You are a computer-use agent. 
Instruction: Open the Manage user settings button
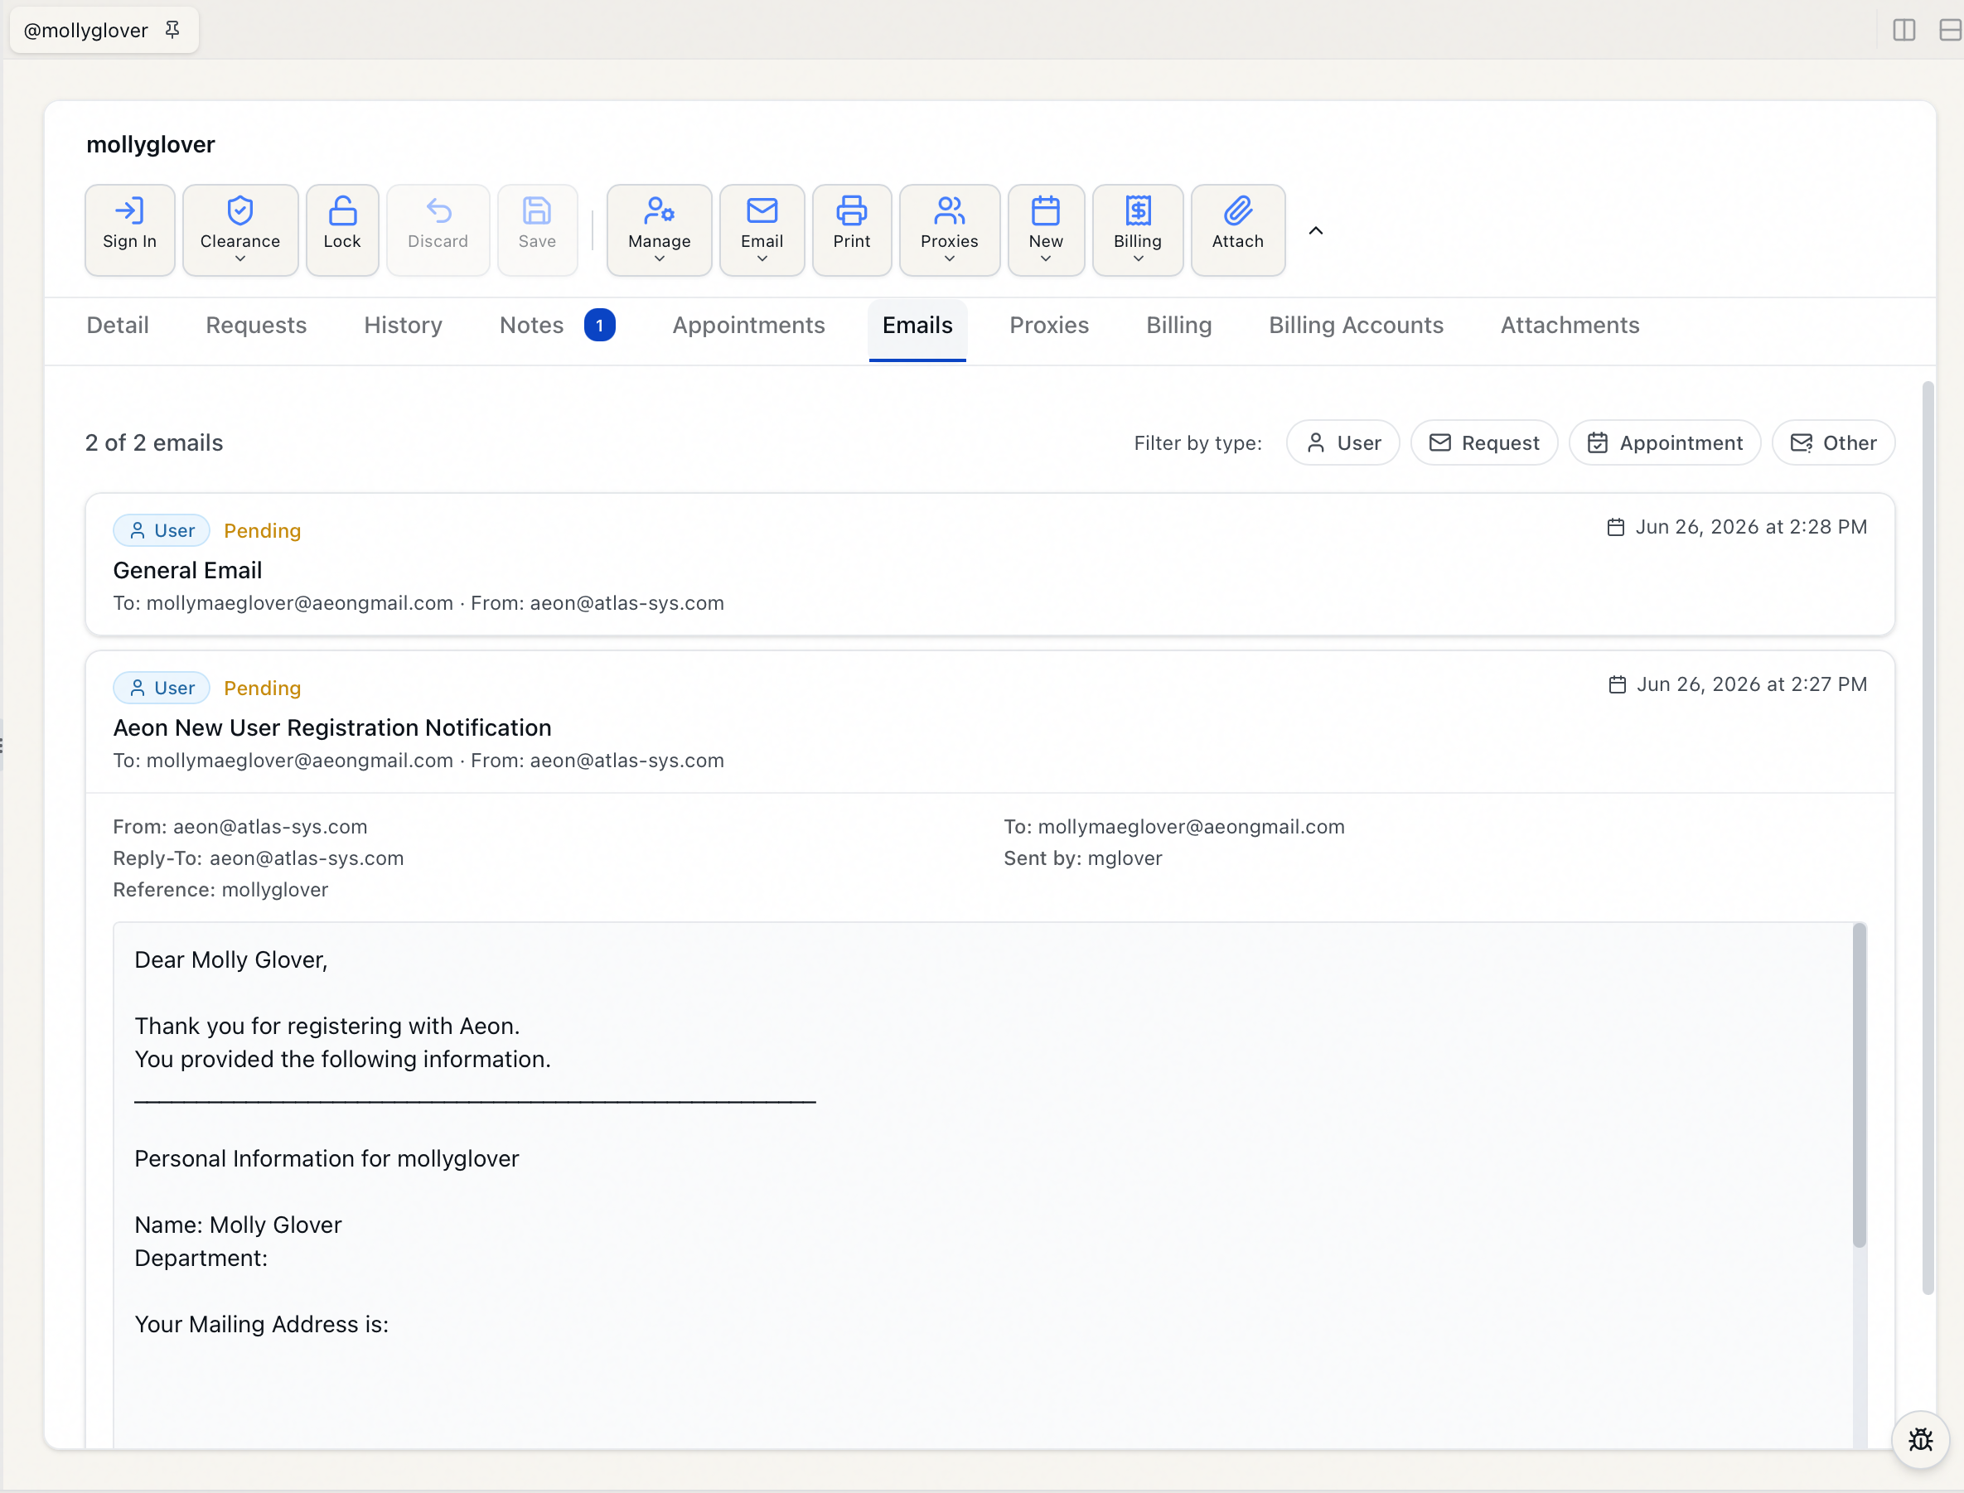pos(660,230)
